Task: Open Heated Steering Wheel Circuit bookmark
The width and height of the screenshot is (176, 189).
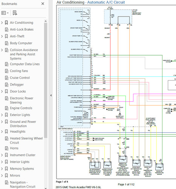Action: coord(26,141)
